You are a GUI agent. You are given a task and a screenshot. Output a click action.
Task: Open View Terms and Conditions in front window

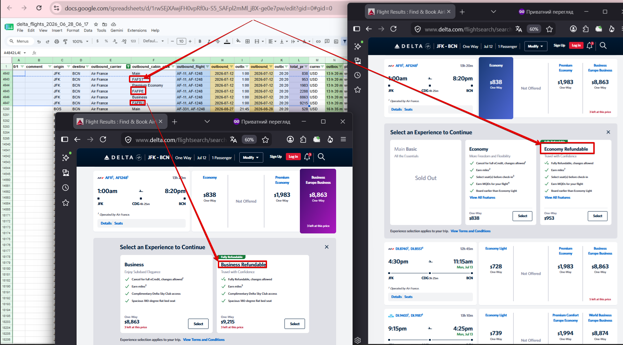coord(204,340)
